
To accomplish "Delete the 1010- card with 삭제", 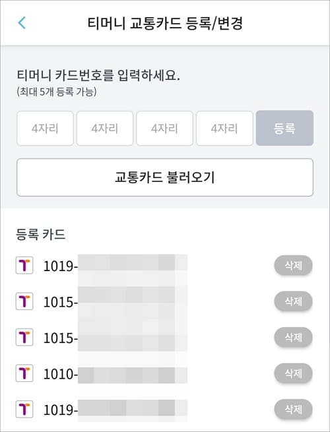I will coord(293,373).
